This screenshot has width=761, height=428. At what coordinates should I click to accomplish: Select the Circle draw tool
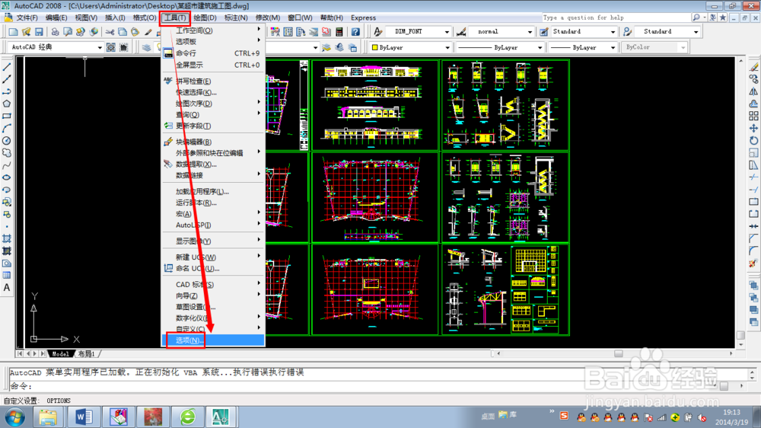tap(7, 140)
